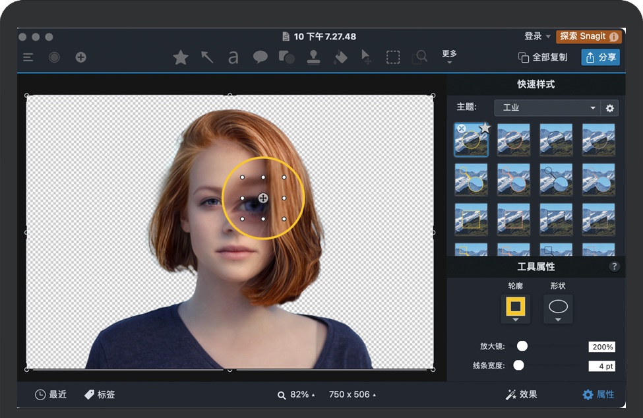Select the dashed rectangle Selection tool
The height and width of the screenshot is (418, 643).
393,57
